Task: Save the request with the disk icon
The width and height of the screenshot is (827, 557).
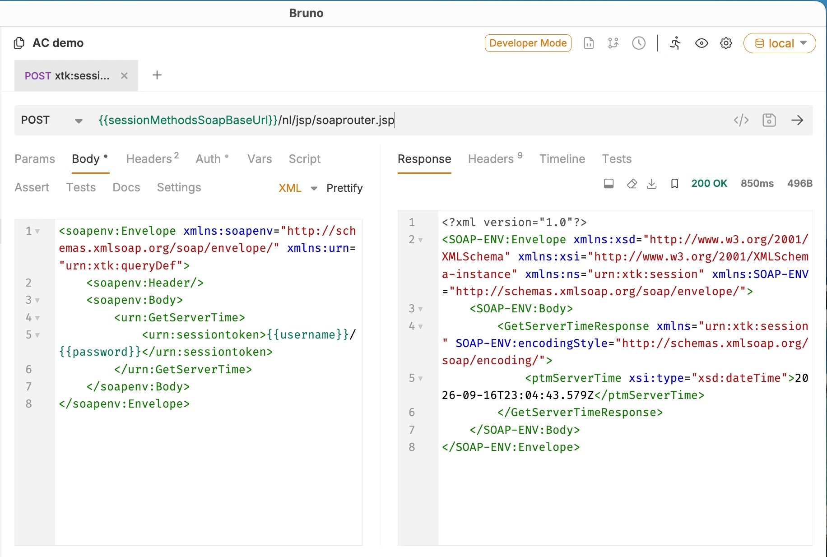Action: 769,120
